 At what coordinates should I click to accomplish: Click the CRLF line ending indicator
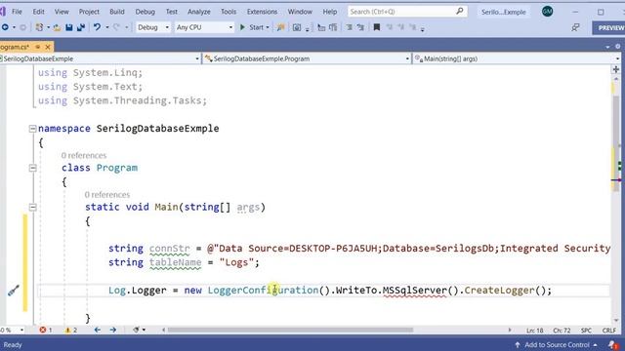(609, 331)
